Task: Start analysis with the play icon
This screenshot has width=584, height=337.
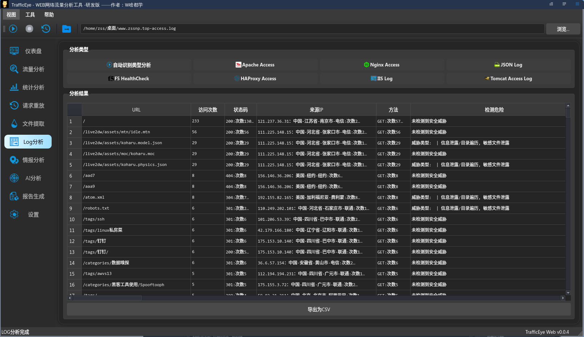Action: tap(13, 29)
